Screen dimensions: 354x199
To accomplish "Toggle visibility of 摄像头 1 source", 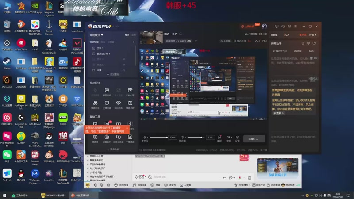I will pyautogui.click(x=124, y=65).
